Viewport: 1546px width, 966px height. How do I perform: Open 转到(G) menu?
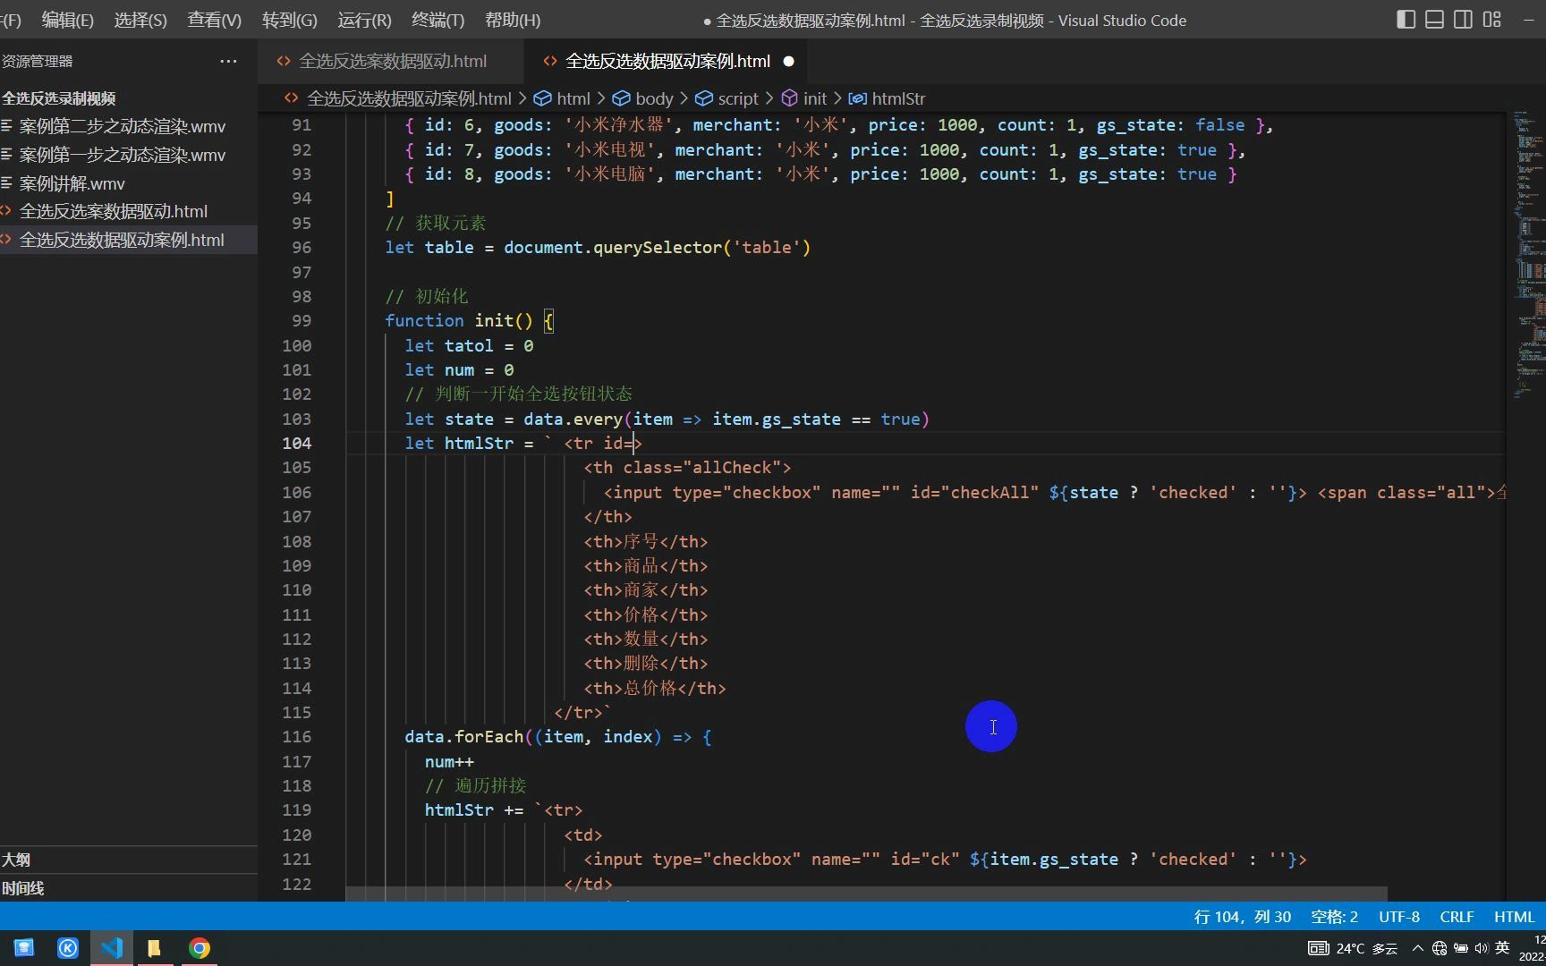pyautogui.click(x=289, y=20)
